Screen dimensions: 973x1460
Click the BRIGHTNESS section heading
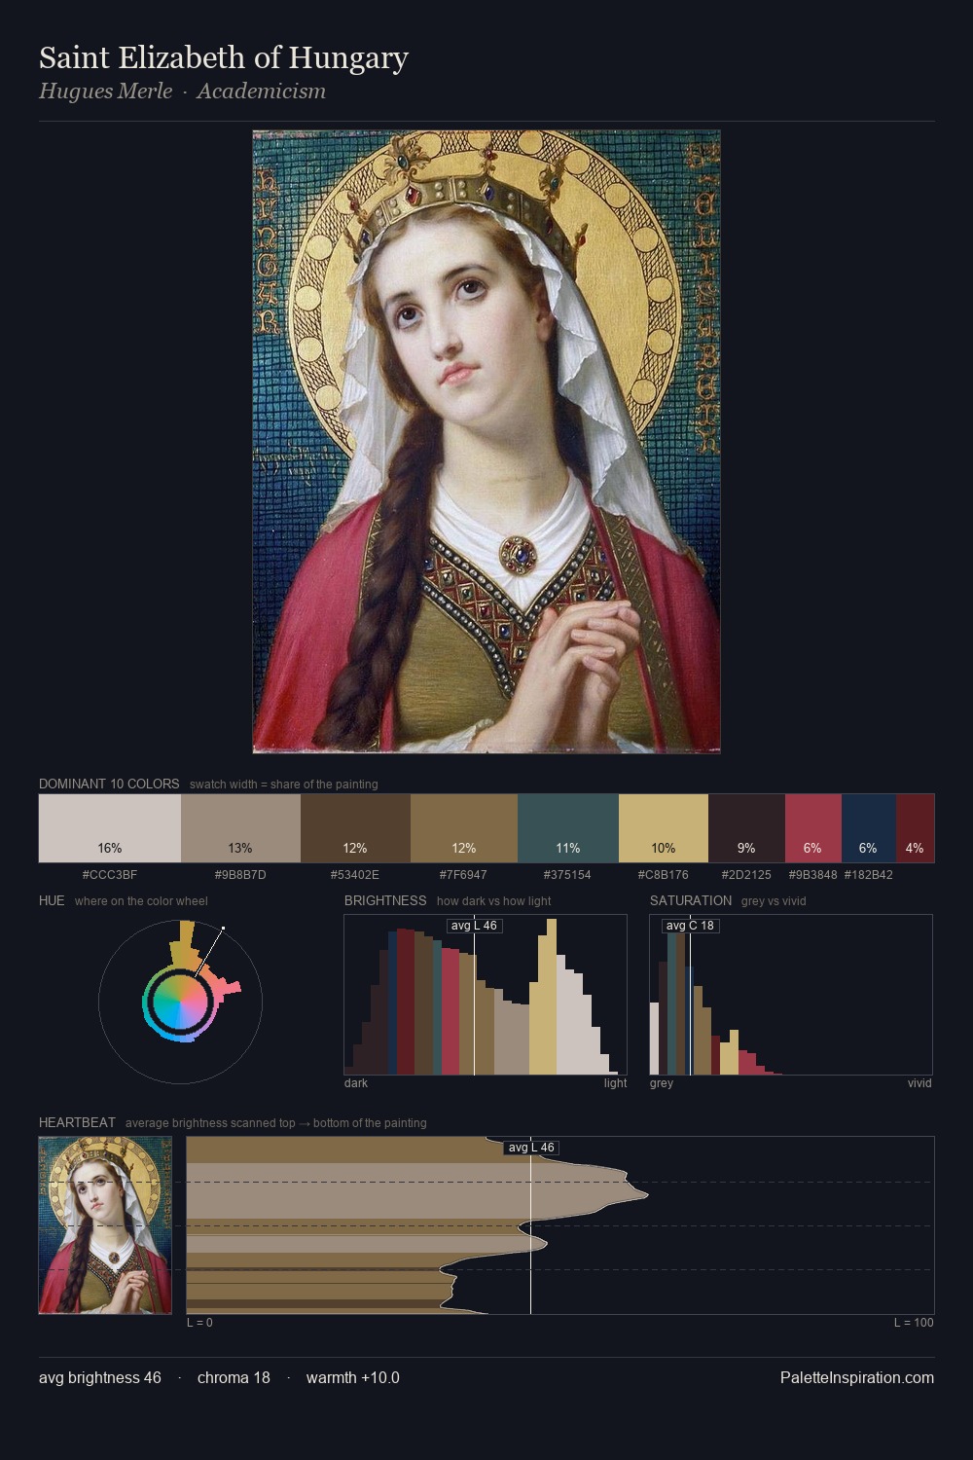(x=385, y=900)
